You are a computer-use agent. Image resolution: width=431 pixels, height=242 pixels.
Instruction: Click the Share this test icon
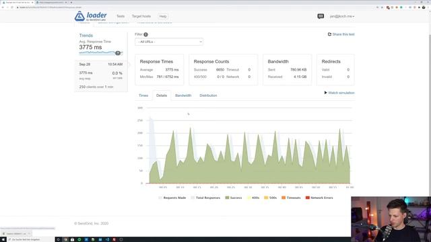[x=329, y=34]
